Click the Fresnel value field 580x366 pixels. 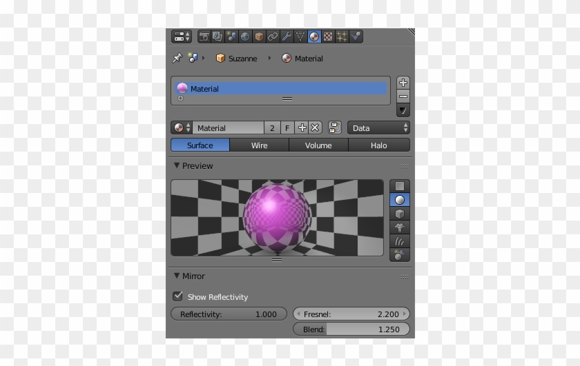pyautogui.click(x=351, y=314)
